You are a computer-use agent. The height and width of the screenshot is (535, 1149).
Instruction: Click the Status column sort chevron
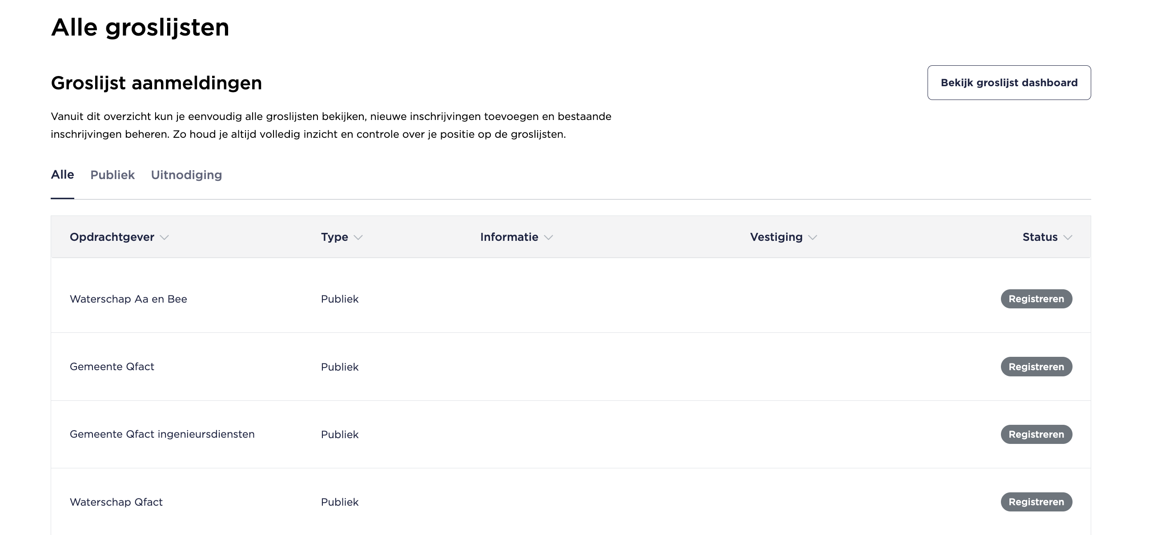click(1068, 238)
